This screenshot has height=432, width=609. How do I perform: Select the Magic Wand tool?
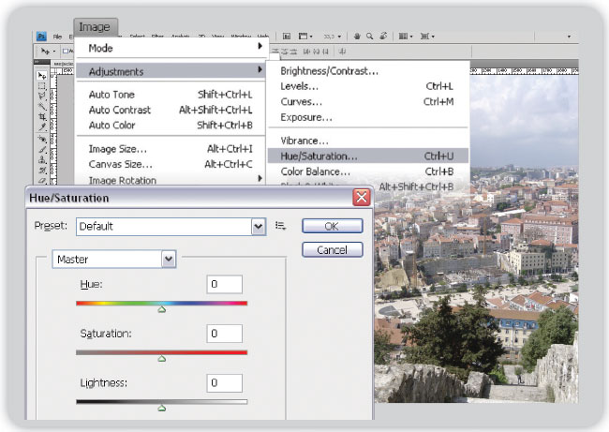pos(42,106)
